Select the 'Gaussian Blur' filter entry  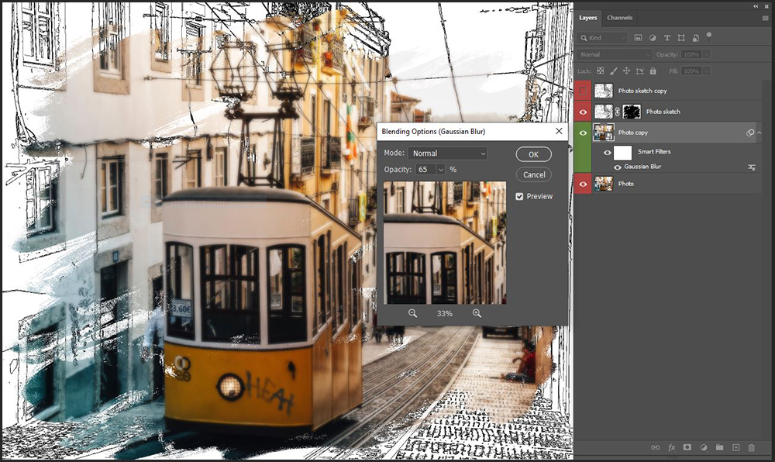642,167
